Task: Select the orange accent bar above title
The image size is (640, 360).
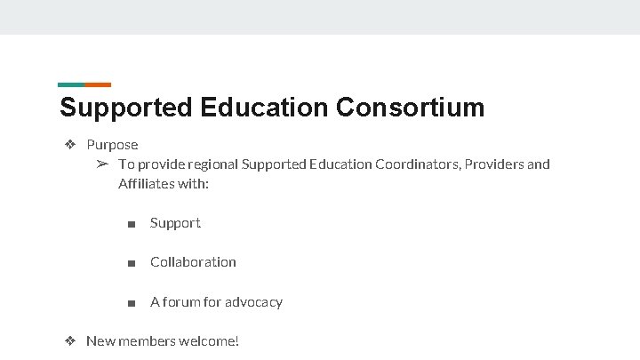Action: pos(98,85)
